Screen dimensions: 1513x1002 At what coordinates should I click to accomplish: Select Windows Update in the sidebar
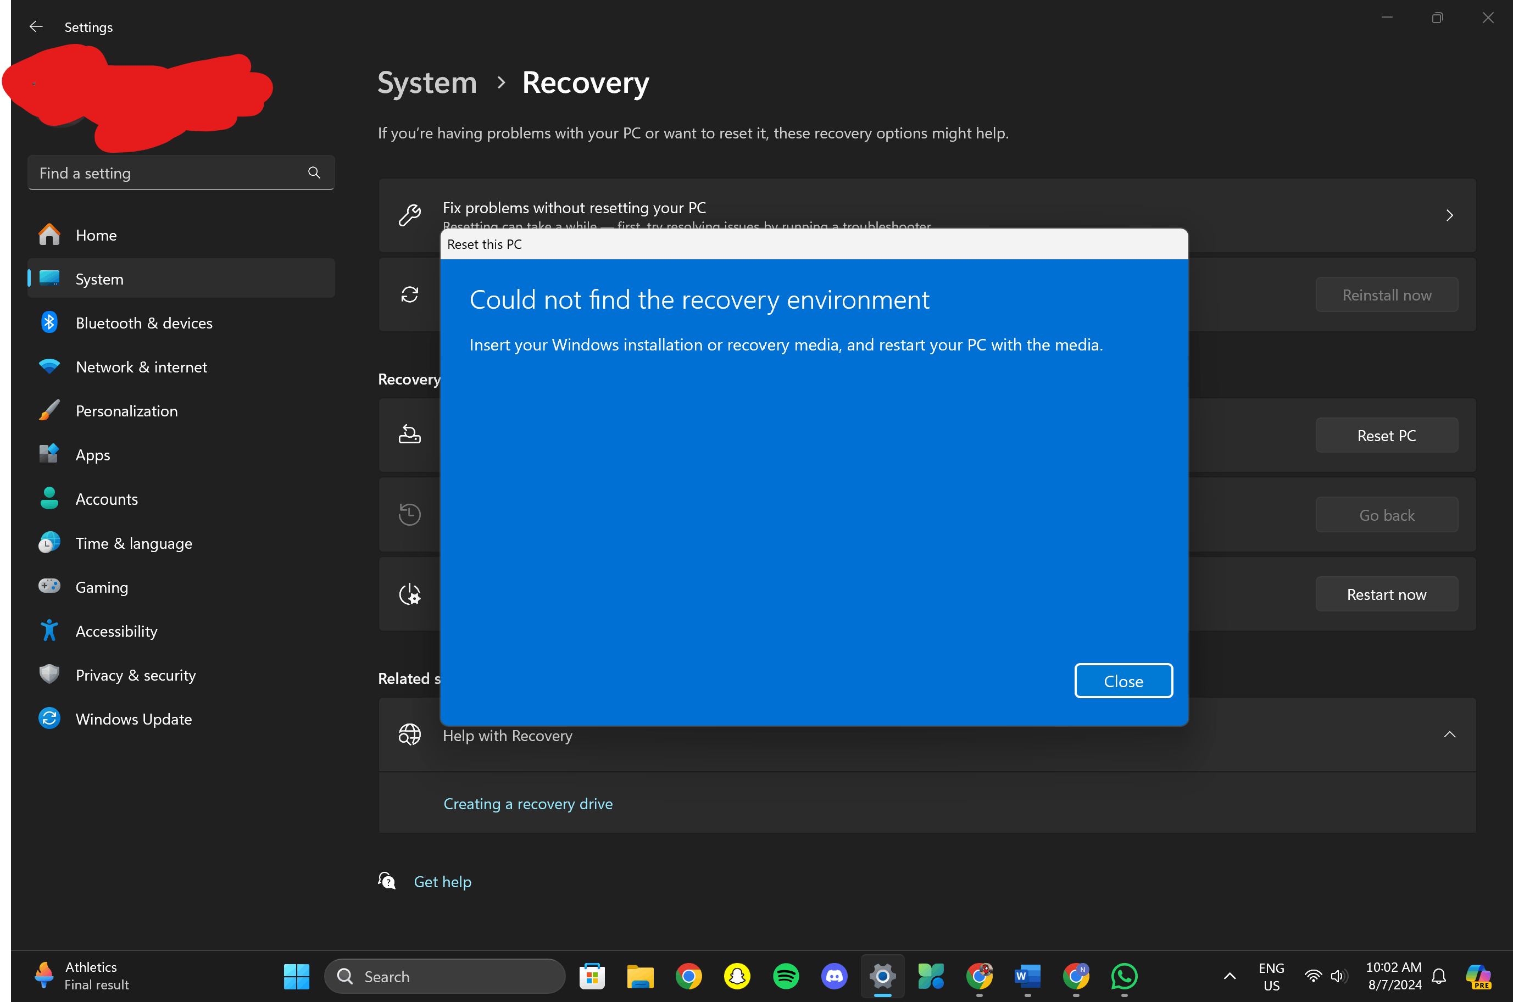tap(133, 719)
